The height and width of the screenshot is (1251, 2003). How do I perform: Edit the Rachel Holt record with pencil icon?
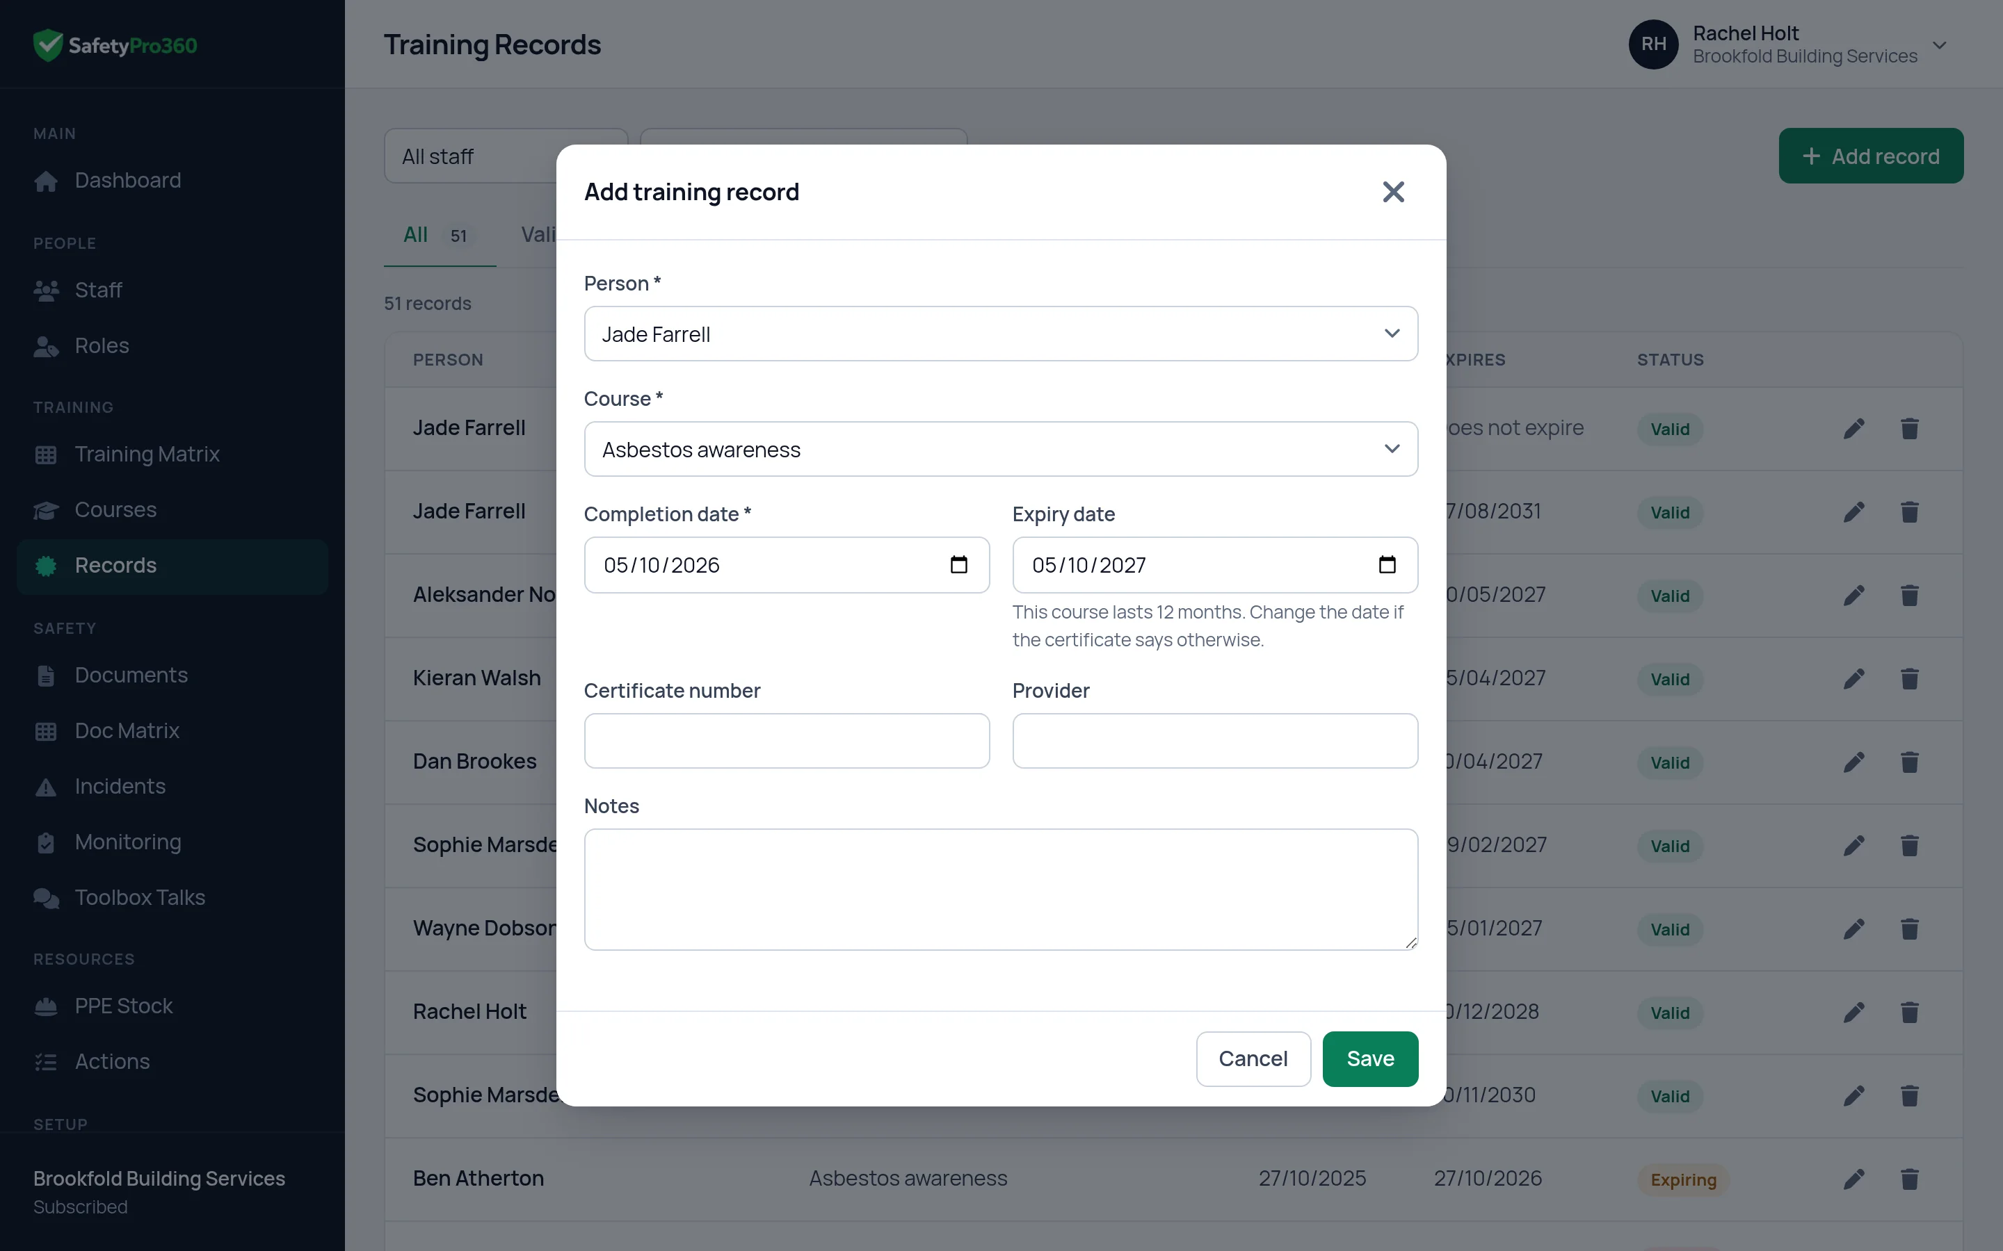coord(1854,1012)
